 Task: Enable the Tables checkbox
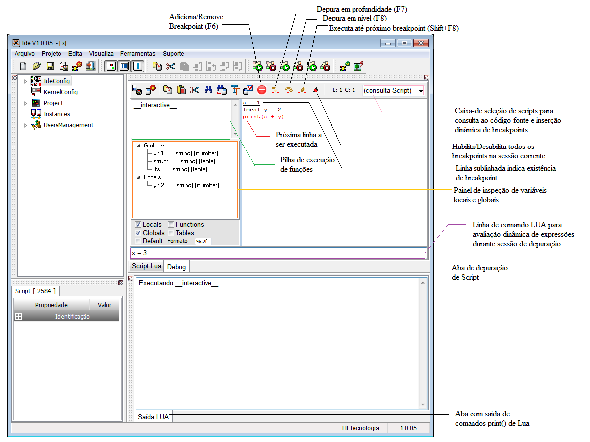(x=171, y=233)
